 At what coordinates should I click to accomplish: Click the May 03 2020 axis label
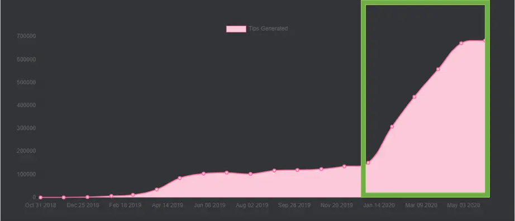[x=464, y=205]
